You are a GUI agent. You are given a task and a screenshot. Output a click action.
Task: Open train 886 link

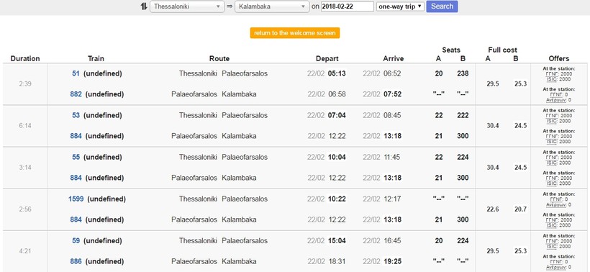(76, 261)
